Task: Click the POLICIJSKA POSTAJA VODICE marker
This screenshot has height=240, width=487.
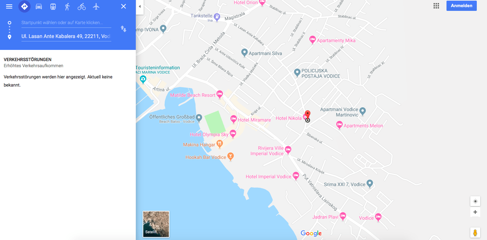Action: (x=297, y=72)
